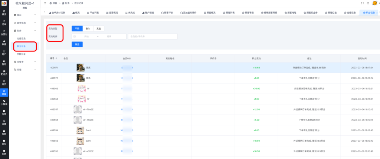Viewport: 380px width, 159px height.
Task: Click the calendar icon in date range
Action: pyautogui.click(x=75, y=37)
